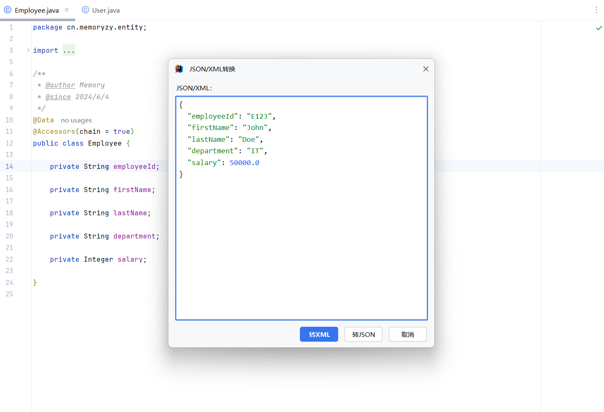Viewport: 604px width, 412px height.
Task: Collapse the Employee class body via gutter
Action: click(x=28, y=143)
